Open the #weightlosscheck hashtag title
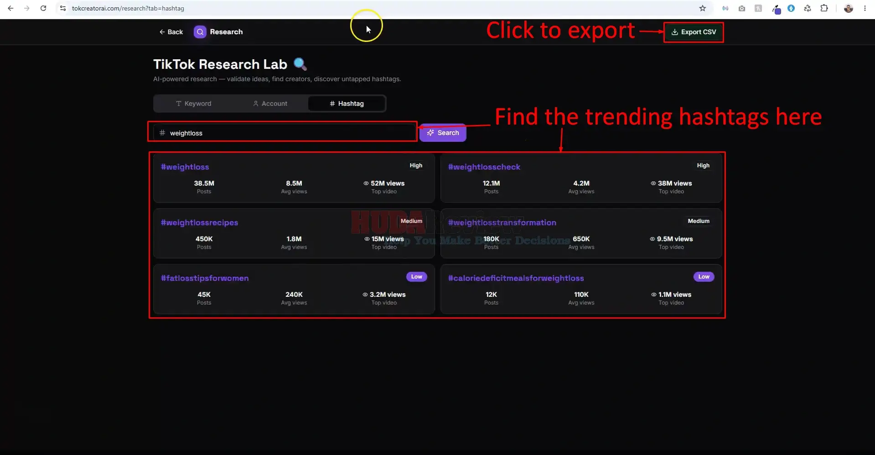875x455 pixels. (484, 167)
